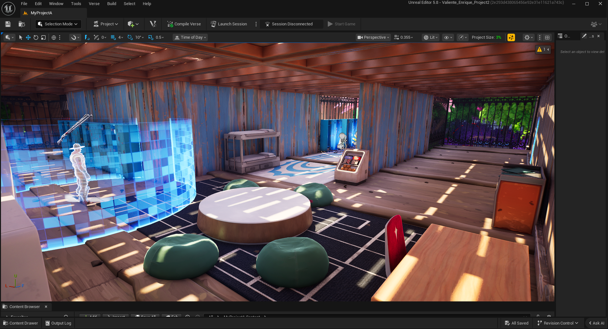Adjust camera speed 0.355 setting

pos(404,37)
